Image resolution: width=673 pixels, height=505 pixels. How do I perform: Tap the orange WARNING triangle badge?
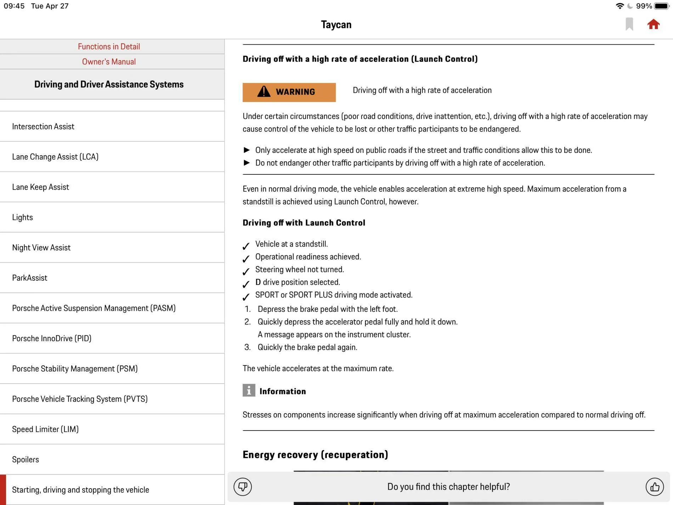[x=289, y=92]
